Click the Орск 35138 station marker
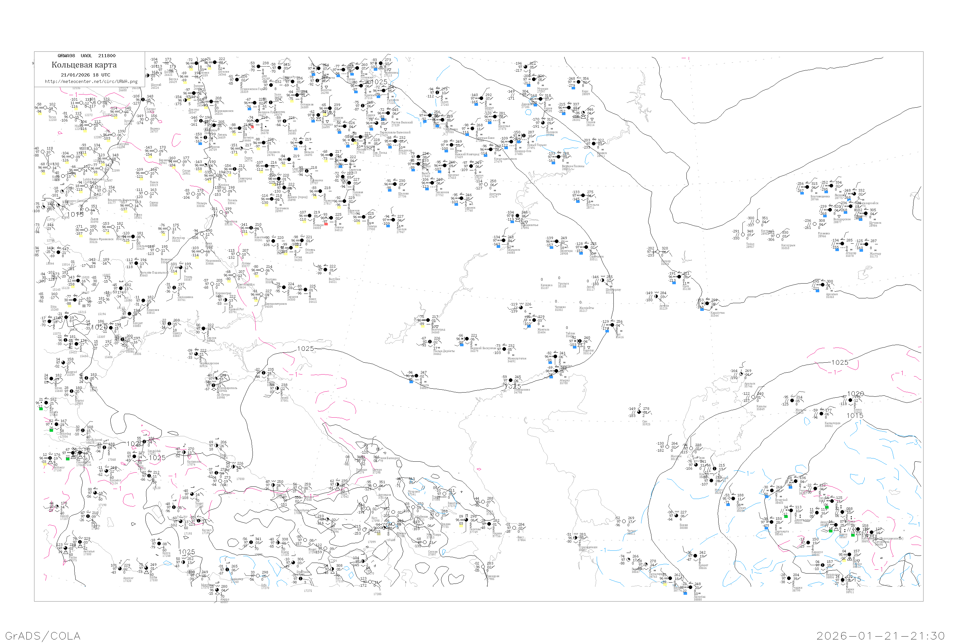 pyautogui.click(x=679, y=277)
